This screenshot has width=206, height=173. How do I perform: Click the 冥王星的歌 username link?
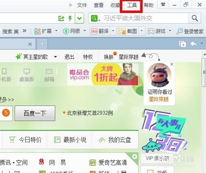click(x=35, y=57)
